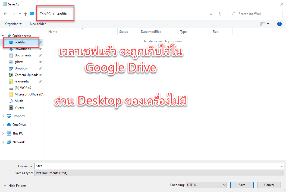Create a New folder

pos(38,24)
